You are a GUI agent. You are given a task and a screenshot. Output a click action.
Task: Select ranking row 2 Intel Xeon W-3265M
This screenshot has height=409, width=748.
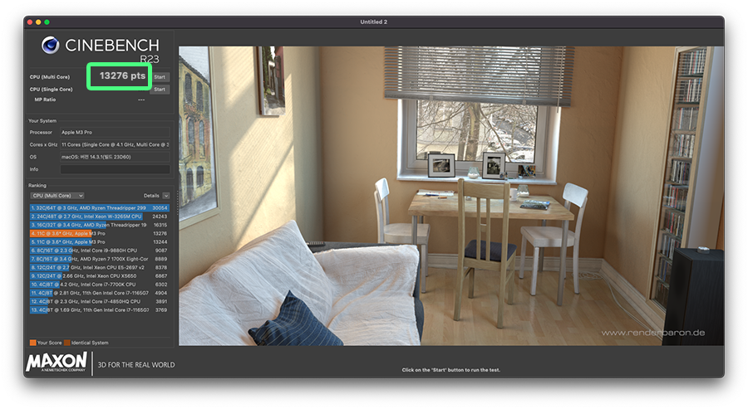pos(99,217)
